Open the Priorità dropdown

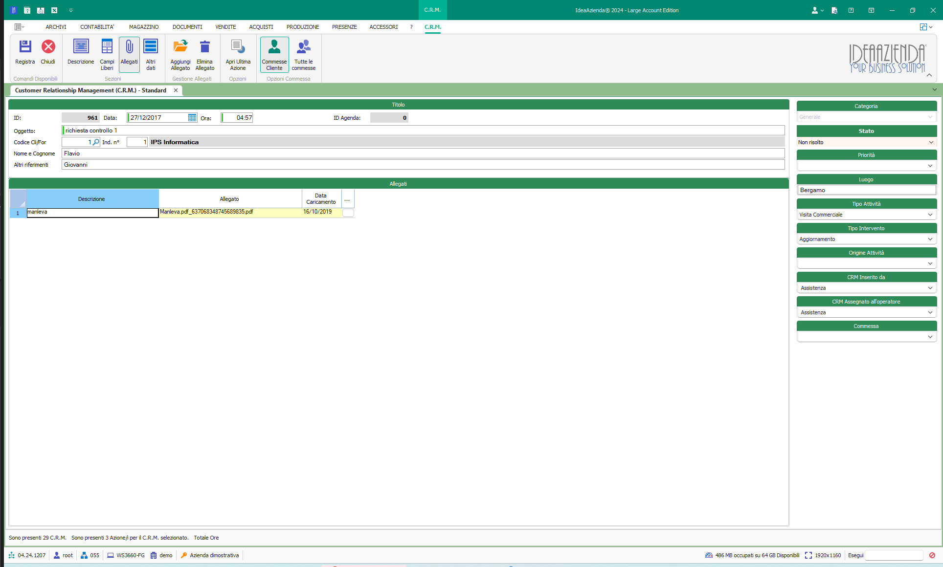930,166
